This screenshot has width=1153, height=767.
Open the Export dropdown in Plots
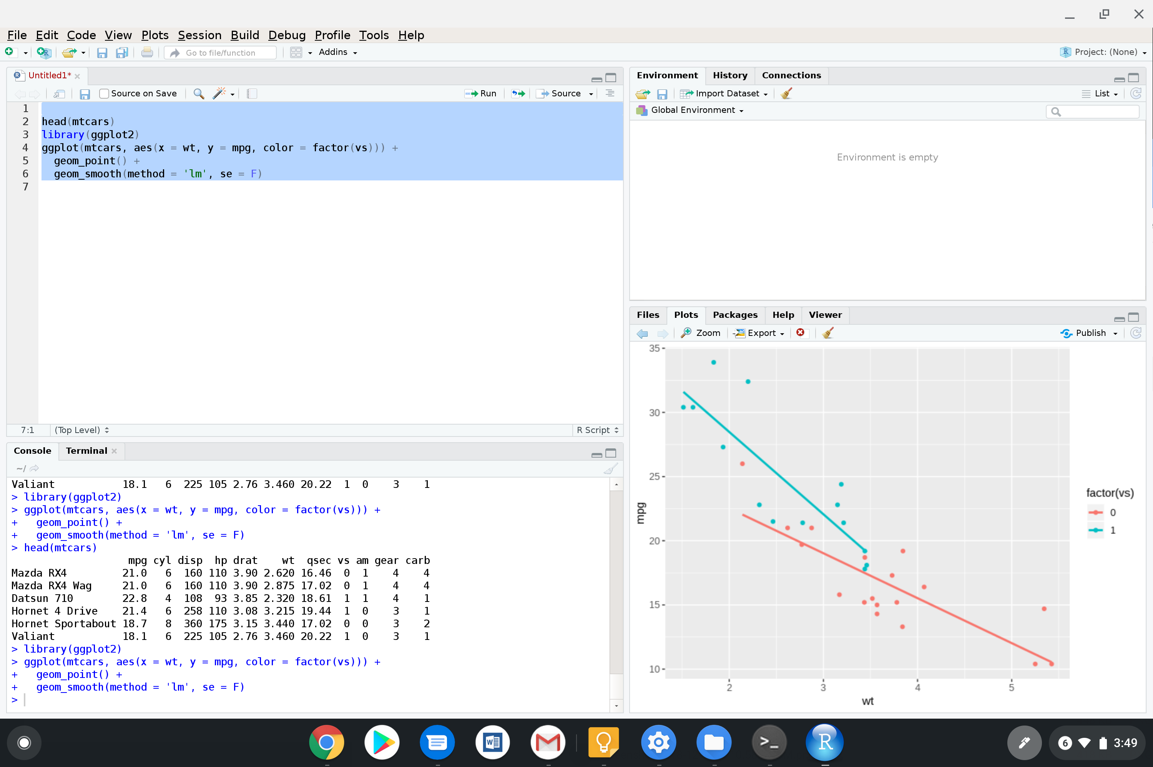(761, 332)
